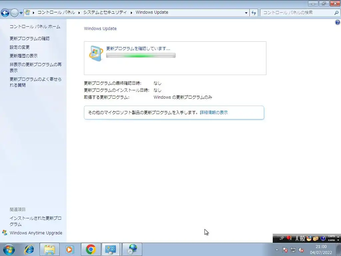
Task: Open the language bar options arrow
Action: (x=338, y=240)
